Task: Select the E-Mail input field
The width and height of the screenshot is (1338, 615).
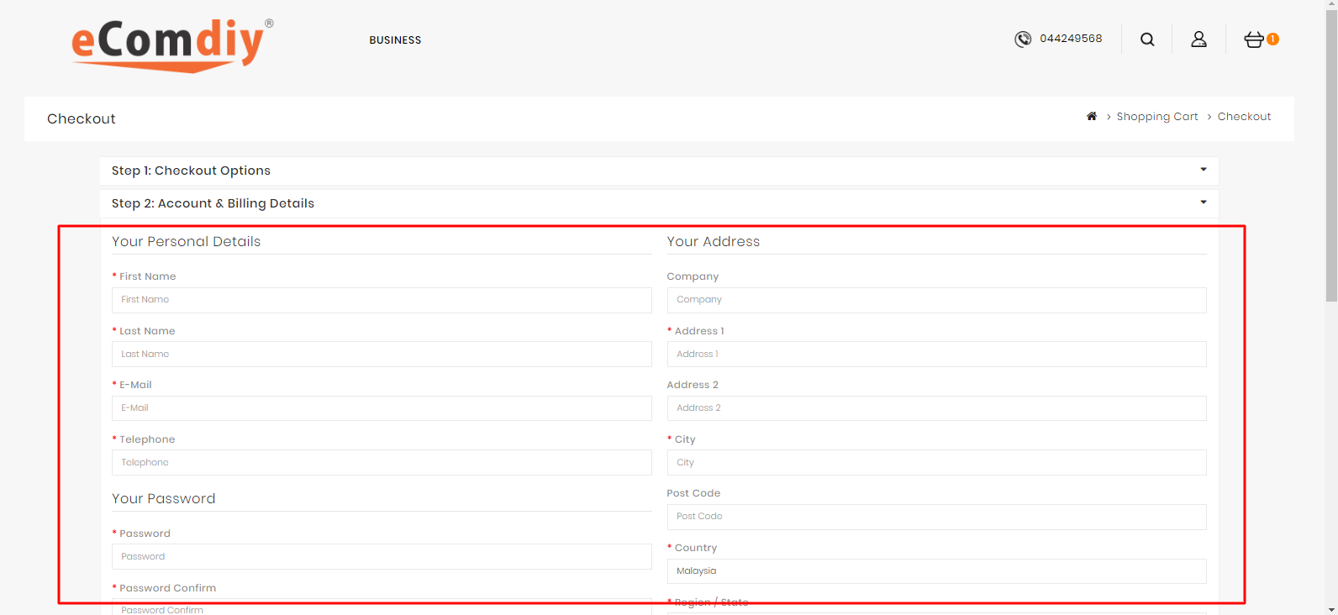Action: click(x=382, y=408)
